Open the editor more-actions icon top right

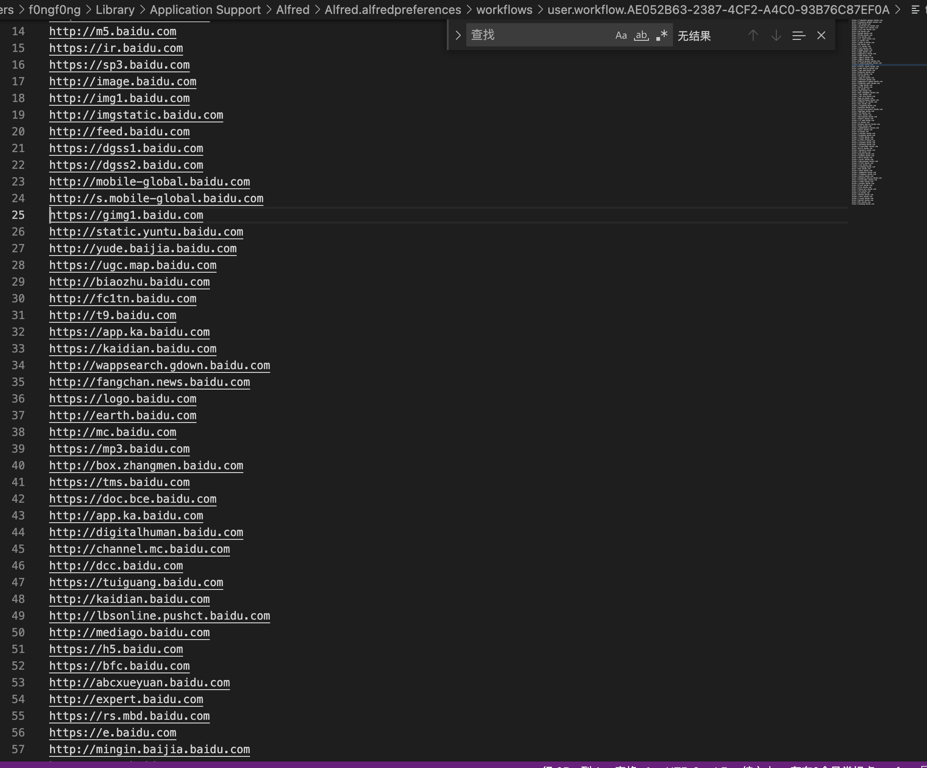(915, 9)
